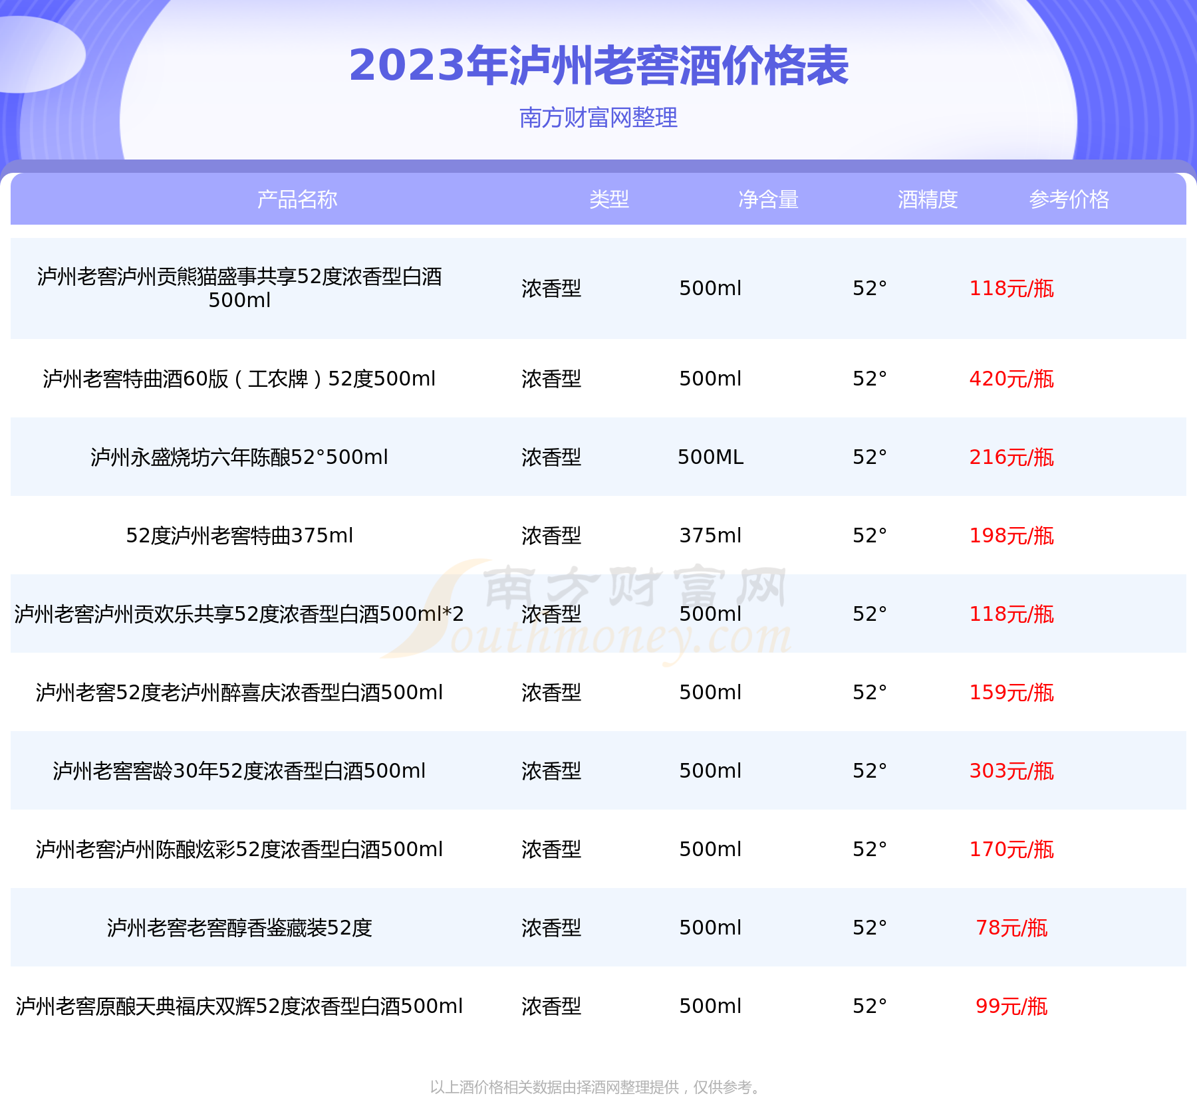
Task: Click price 303元/瓶
Action: point(1011,771)
